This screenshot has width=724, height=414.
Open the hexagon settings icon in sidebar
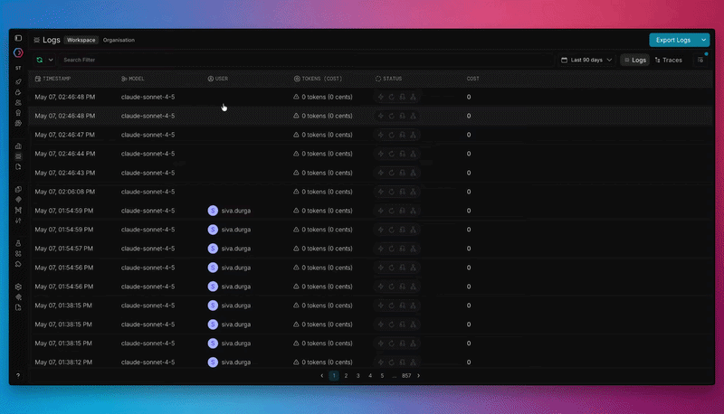pos(18,287)
